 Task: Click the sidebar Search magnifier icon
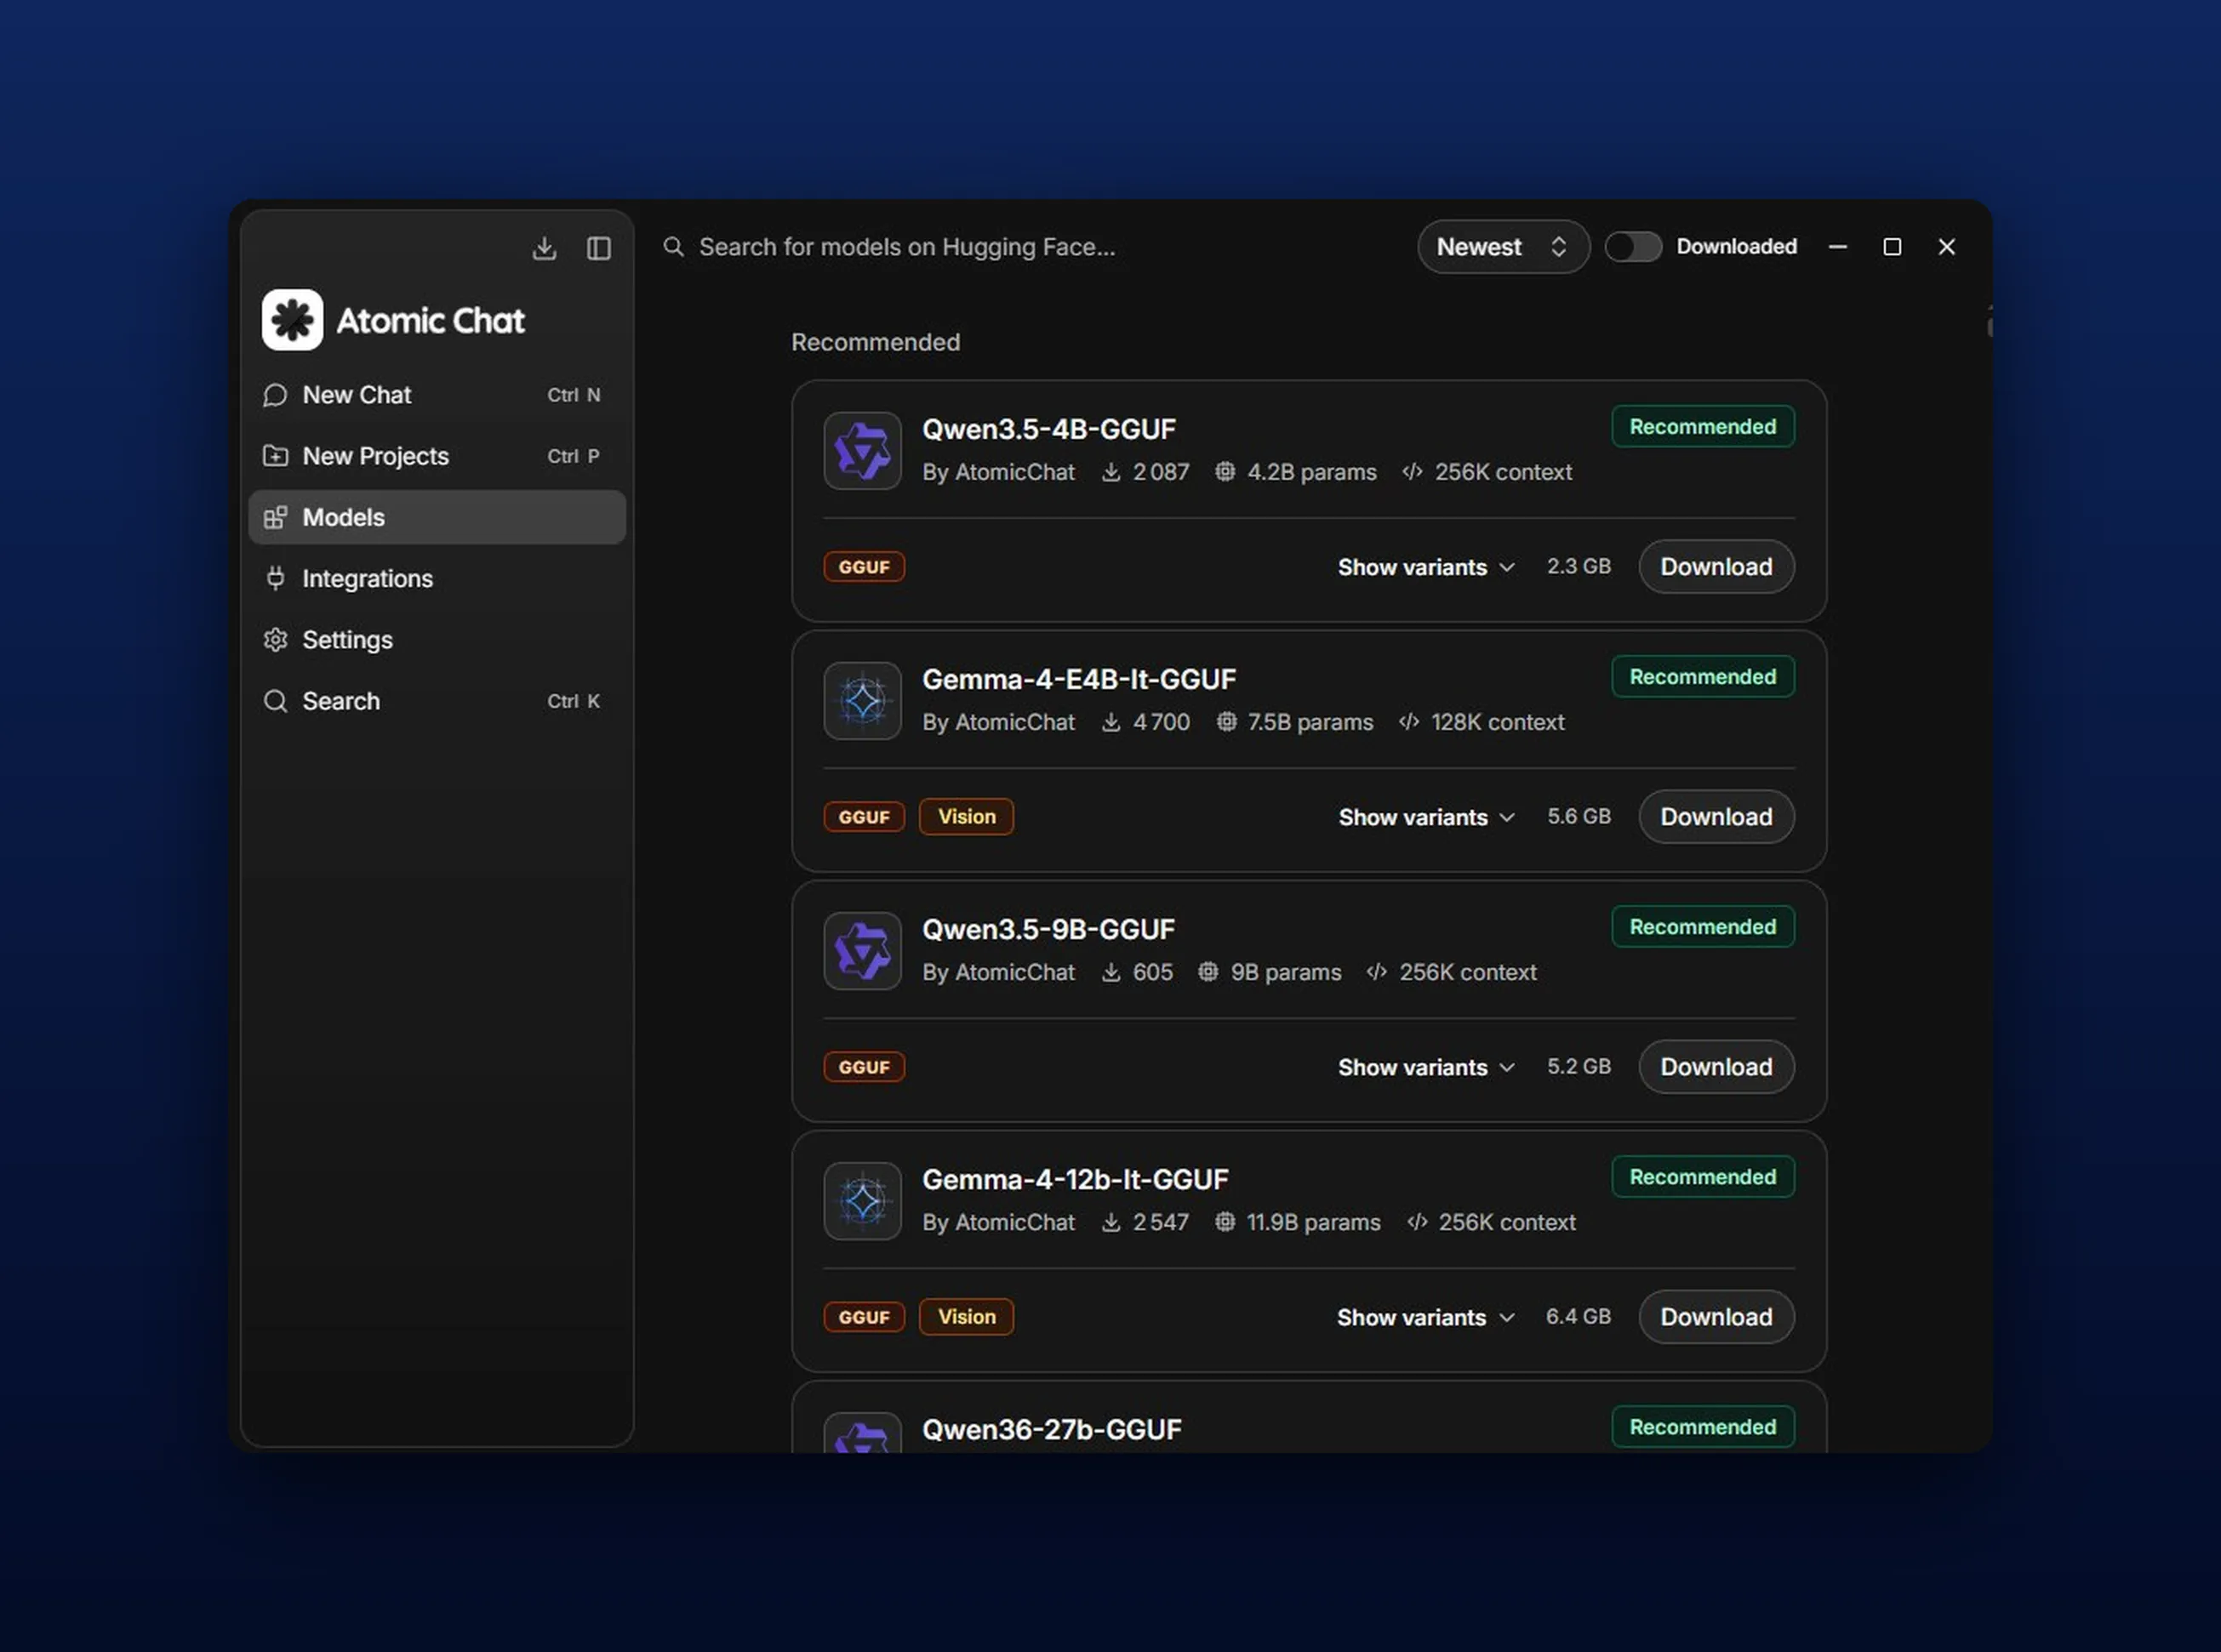pyautogui.click(x=275, y=701)
